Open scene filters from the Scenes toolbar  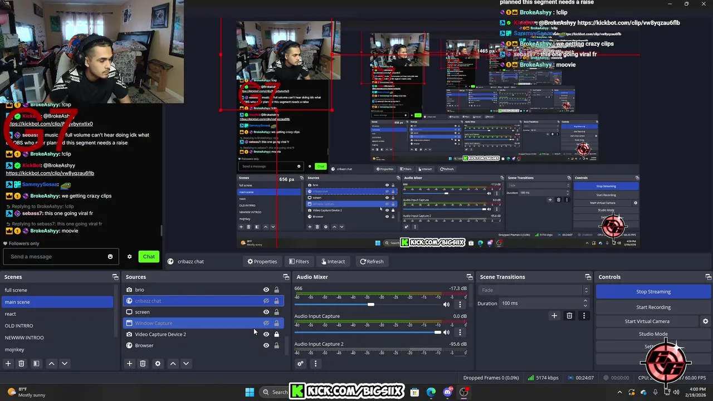point(36,364)
